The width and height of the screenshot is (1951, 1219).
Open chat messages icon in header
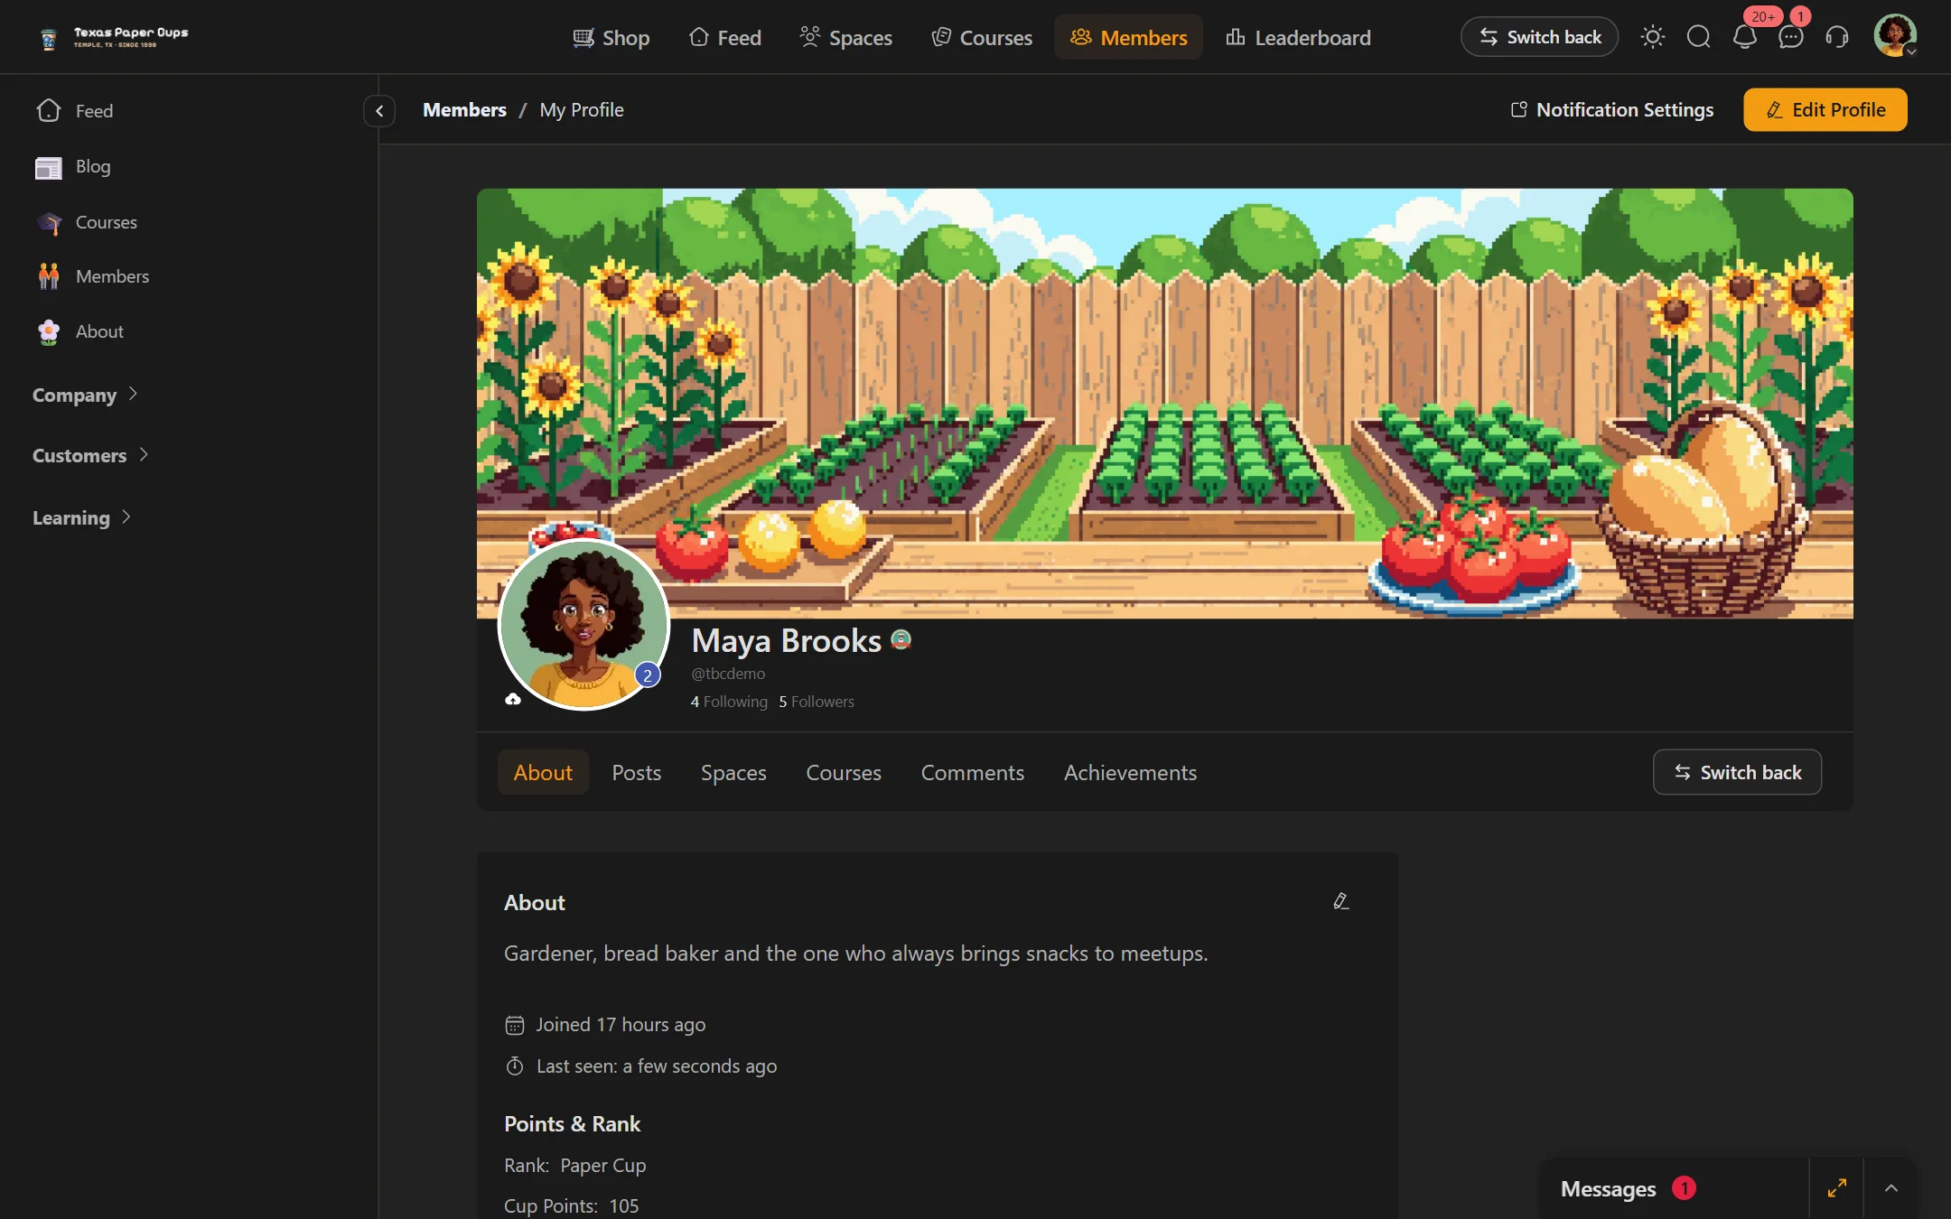tap(1791, 37)
